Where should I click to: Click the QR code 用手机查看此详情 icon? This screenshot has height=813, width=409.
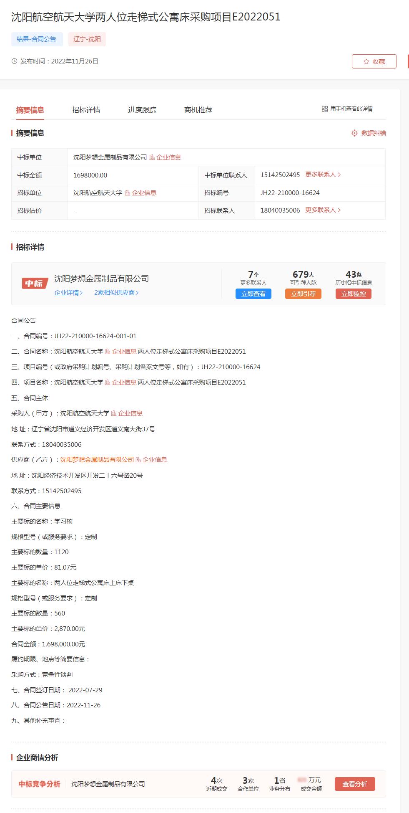(325, 109)
